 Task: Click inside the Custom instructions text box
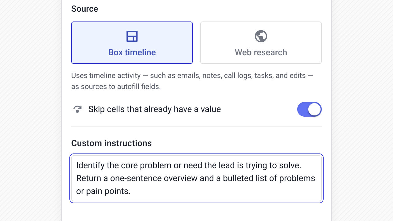click(196, 178)
